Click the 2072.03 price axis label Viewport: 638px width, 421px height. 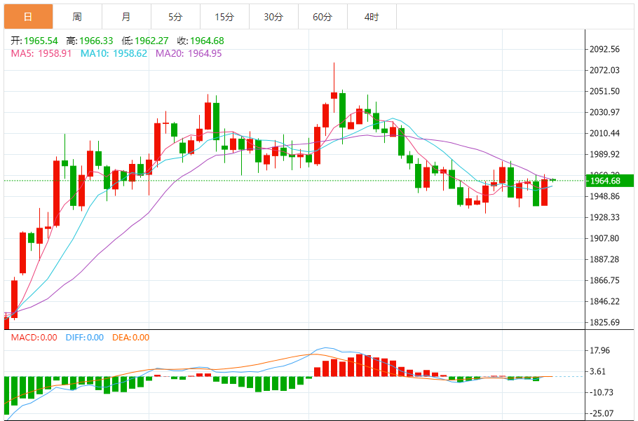(604, 70)
